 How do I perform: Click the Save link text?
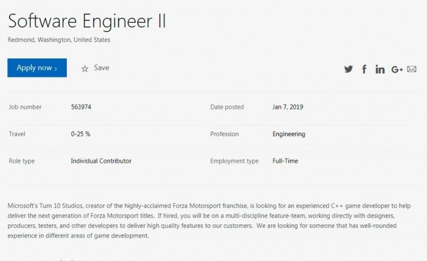[102, 68]
